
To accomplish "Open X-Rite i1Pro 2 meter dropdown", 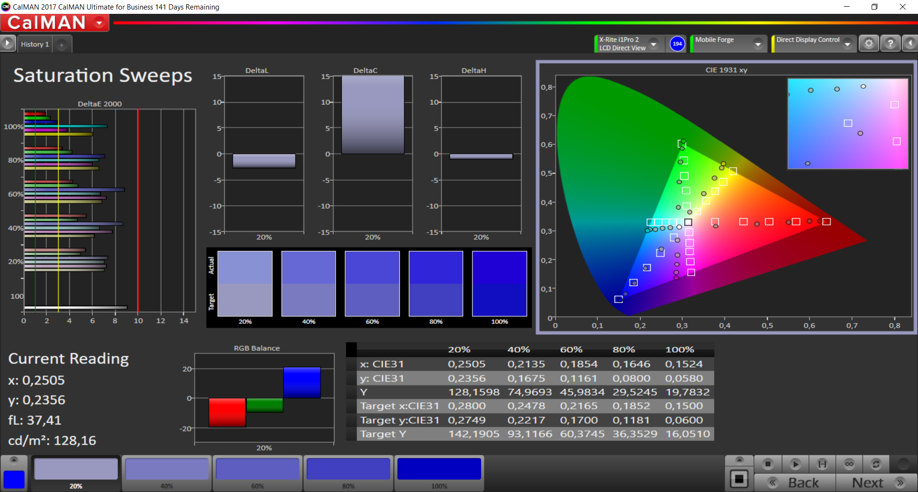I will coord(654,44).
